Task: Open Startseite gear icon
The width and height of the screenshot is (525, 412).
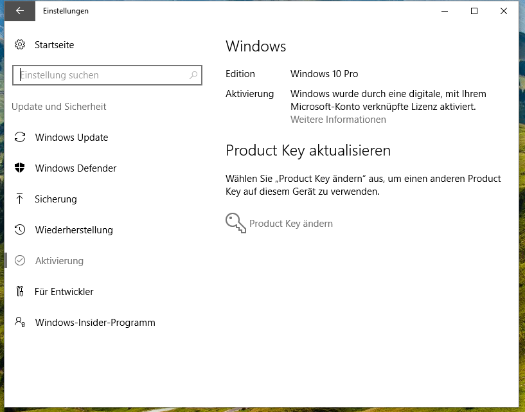Action: pos(20,44)
